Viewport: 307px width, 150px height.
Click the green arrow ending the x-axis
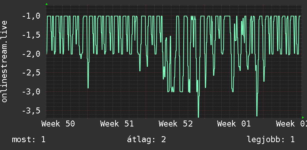[303, 118]
